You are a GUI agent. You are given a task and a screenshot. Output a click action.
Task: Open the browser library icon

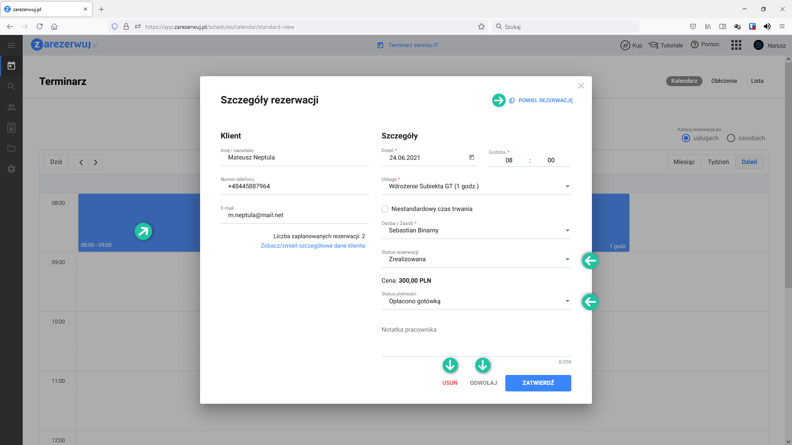click(708, 27)
